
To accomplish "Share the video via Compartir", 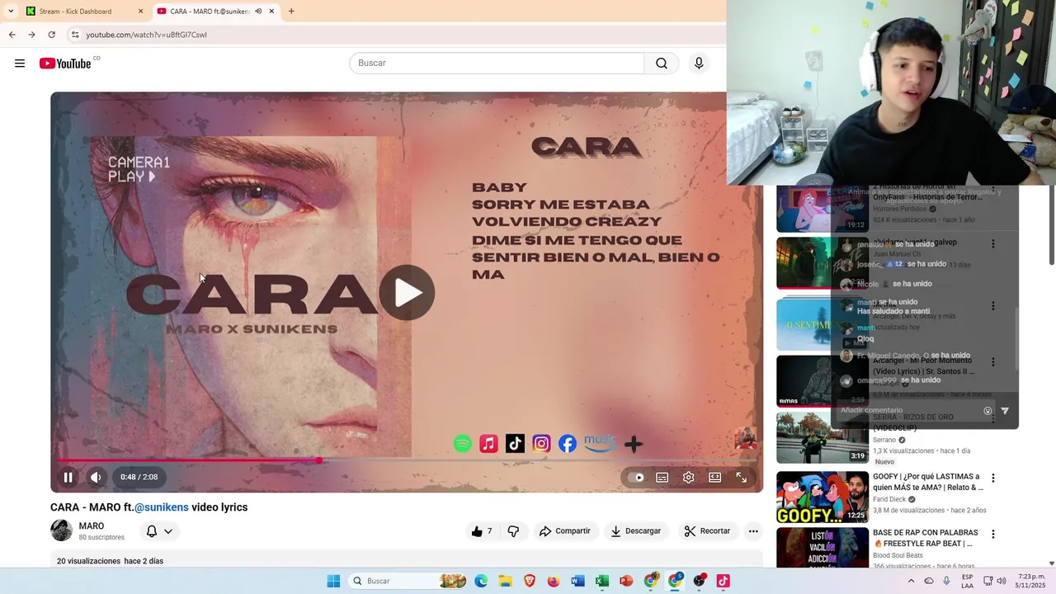I will click(565, 531).
